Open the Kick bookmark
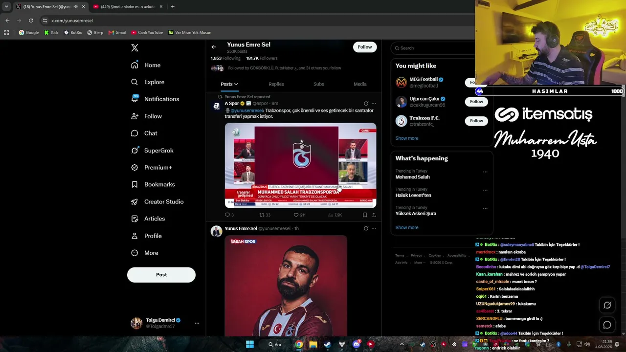Image resolution: width=626 pixels, height=352 pixels. [51, 33]
